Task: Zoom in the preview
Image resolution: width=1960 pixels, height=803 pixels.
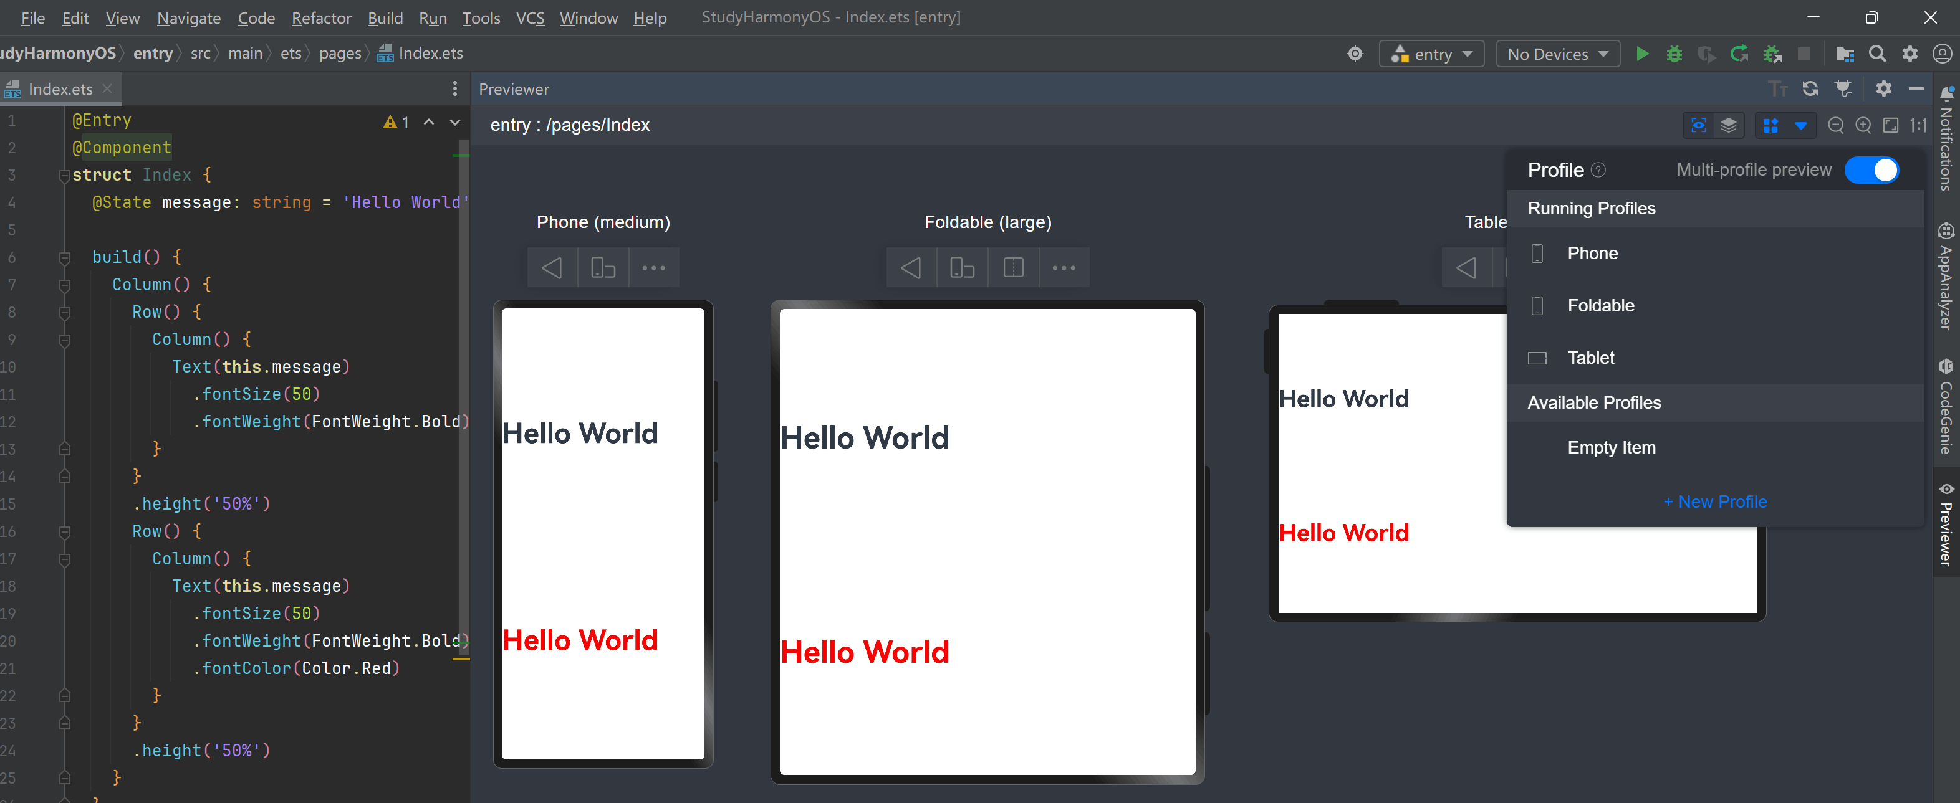Action: point(1863,125)
